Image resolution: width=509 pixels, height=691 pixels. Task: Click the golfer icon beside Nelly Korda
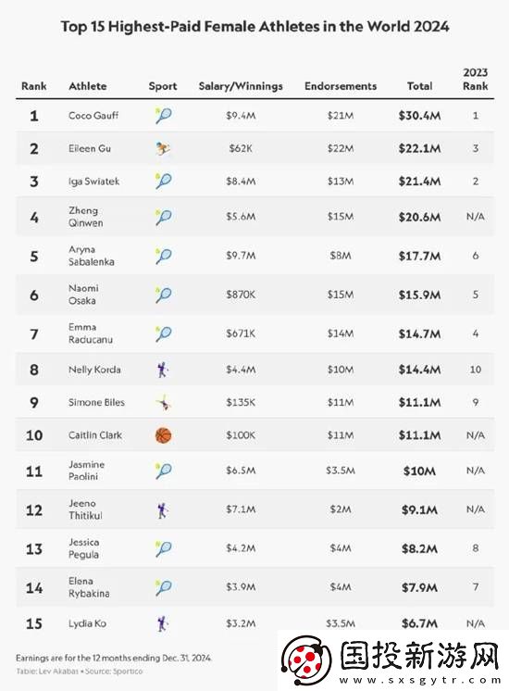coord(163,370)
